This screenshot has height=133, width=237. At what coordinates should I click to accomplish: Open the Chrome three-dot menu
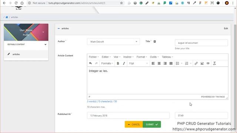pos(233,3)
